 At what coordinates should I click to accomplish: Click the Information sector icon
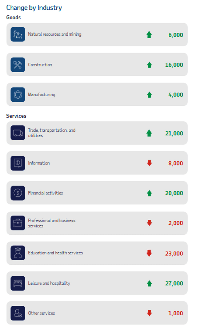pyautogui.click(x=18, y=163)
